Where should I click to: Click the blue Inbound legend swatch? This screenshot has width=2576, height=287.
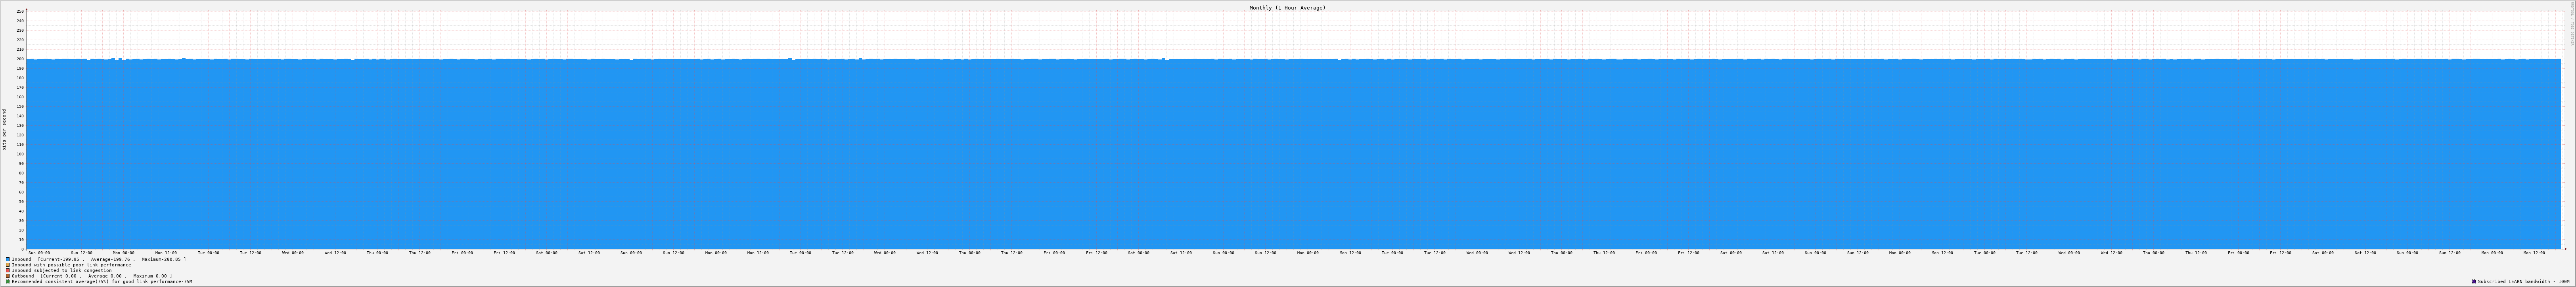pos(8,259)
